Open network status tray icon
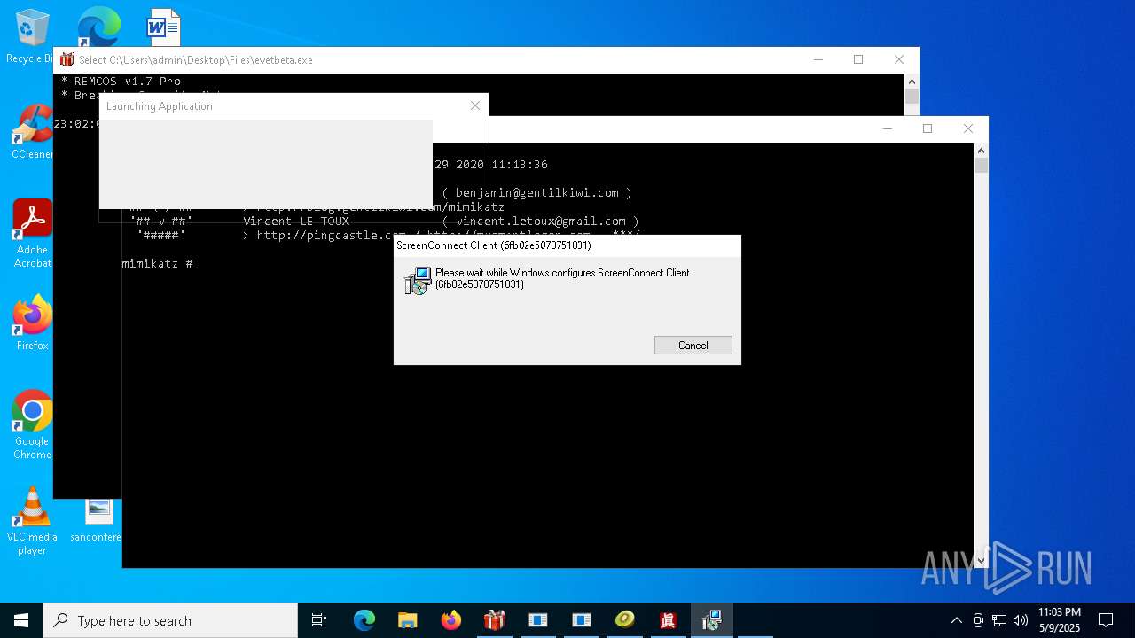 pyautogui.click(x=999, y=620)
